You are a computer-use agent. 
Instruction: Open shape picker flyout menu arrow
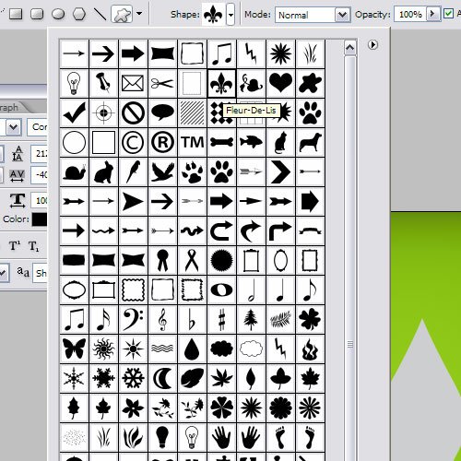pyautogui.click(x=372, y=45)
